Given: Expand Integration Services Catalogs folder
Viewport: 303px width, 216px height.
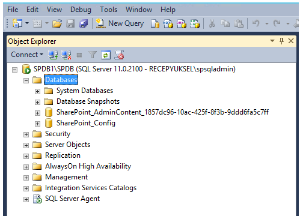Looking at the screenshot, I should (x=26, y=189).
